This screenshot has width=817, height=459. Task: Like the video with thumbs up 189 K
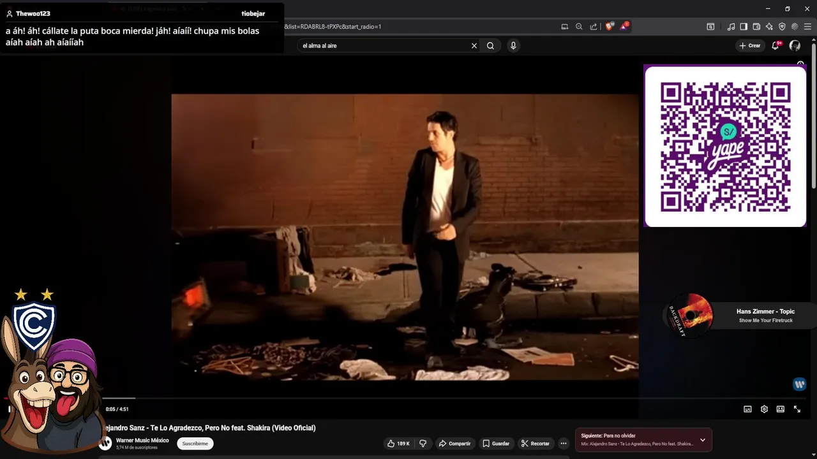398,443
